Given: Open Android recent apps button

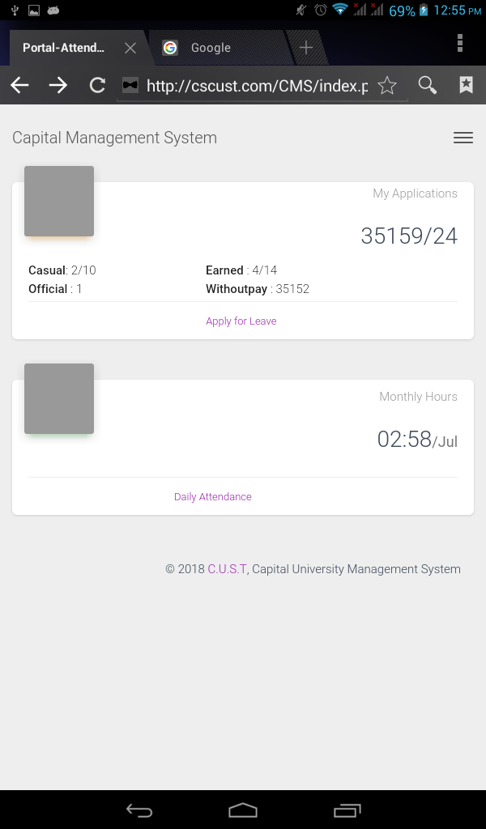Looking at the screenshot, I should coord(347,810).
